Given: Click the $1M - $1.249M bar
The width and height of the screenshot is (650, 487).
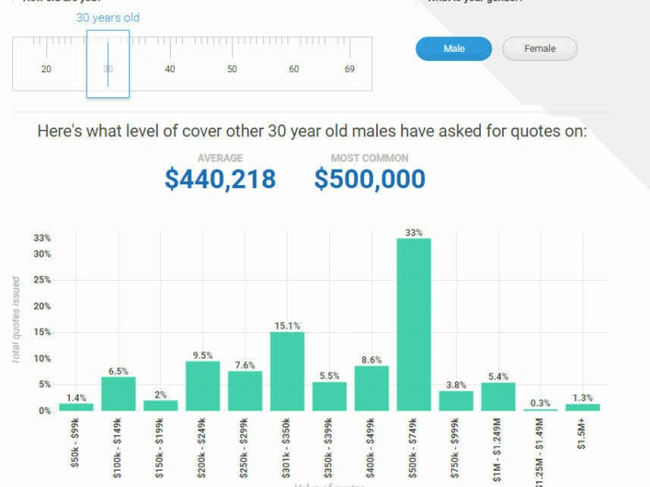Looking at the screenshot, I should coord(498,396).
